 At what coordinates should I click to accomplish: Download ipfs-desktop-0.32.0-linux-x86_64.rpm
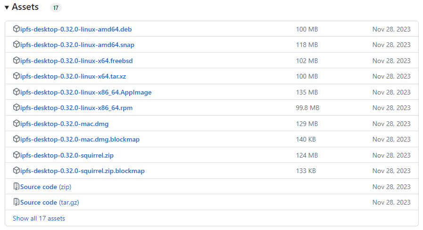pos(76,108)
